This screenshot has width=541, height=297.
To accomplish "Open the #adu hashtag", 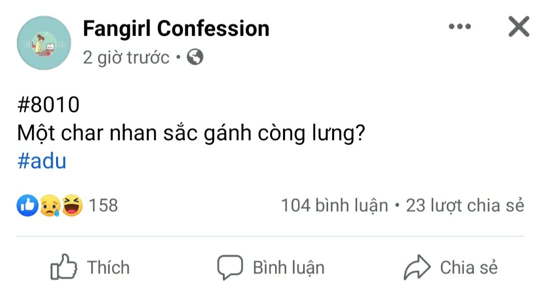I will point(42,162).
